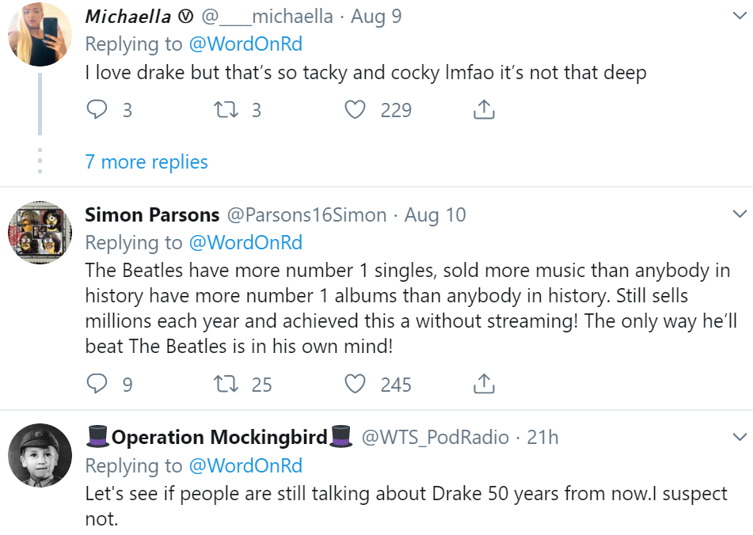Image resolution: width=753 pixels, height=535 pixels.
Task: Open @WordOnRd link in Operation Mockingbird's reply
Action: [x=245, y=465]
